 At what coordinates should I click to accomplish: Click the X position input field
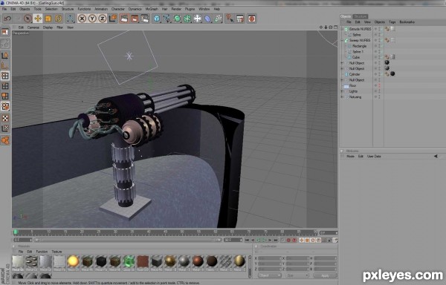pos(270,258)
